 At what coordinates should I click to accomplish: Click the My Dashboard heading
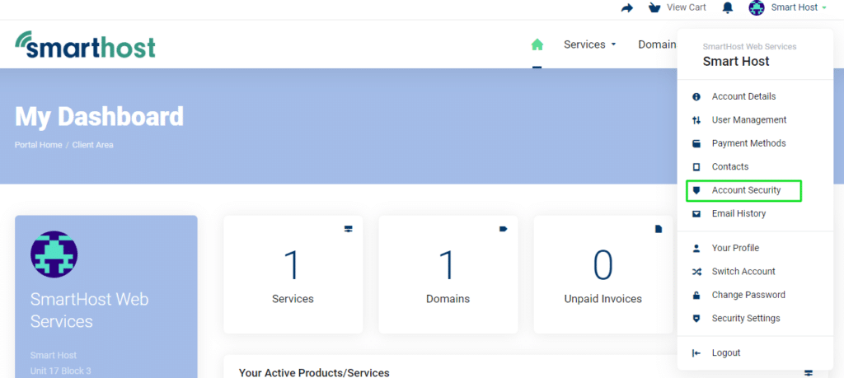99,116
